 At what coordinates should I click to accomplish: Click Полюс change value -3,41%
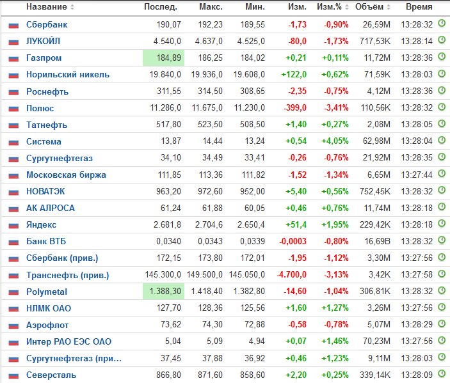[x=336, y=108]
